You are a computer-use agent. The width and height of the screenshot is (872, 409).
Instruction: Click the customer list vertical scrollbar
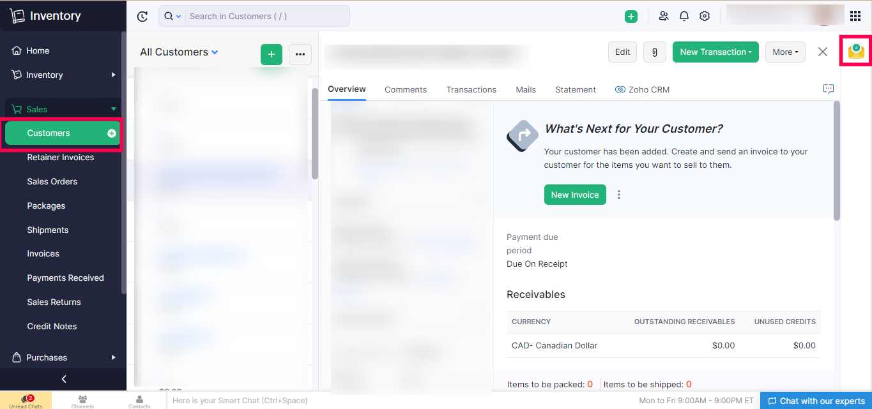[314, 133]
